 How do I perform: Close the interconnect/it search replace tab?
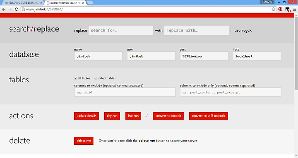[83, 3]
